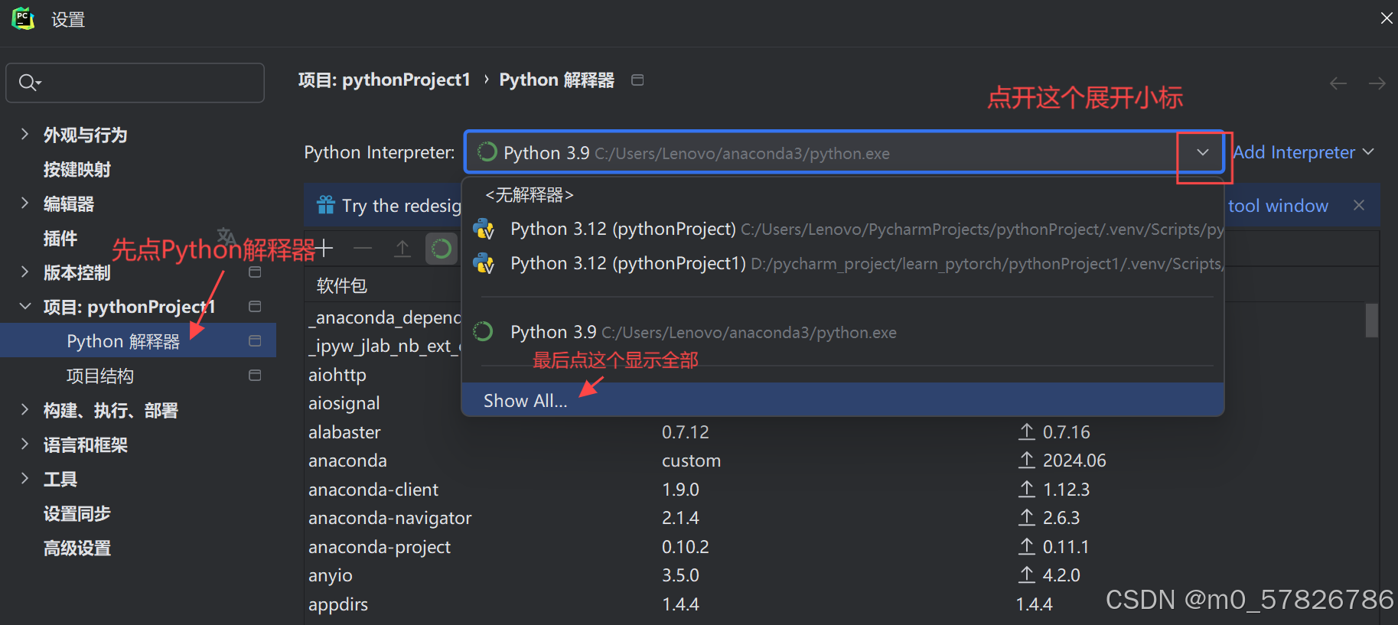Open the 项目结构 settings page
Viewport: 1398px width, 625px height.
pyautogui.click(x=99, y=376)
